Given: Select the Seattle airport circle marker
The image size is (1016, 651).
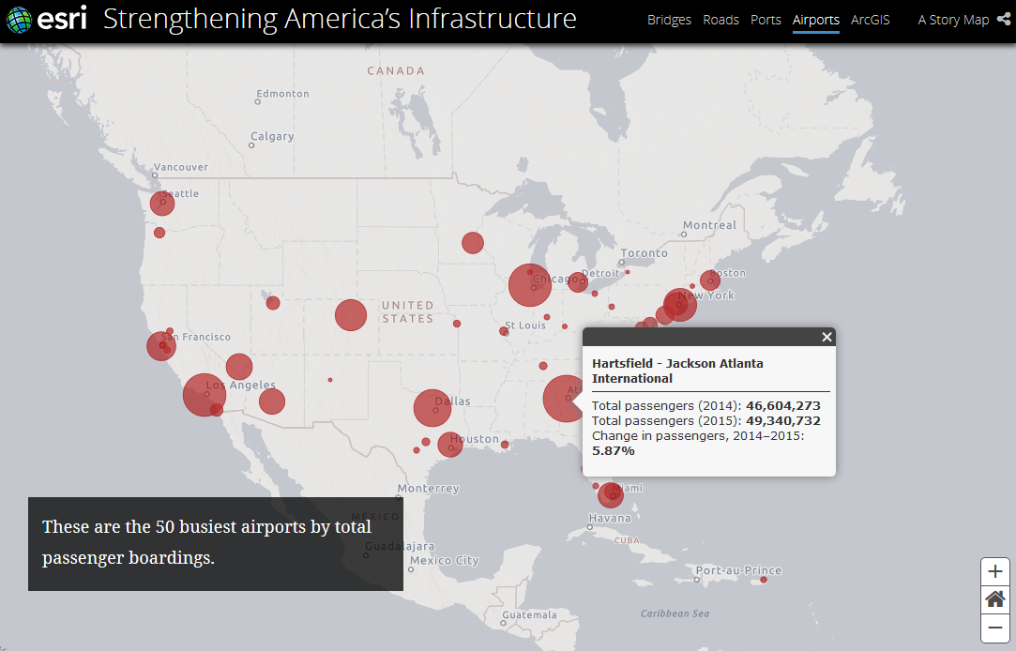Looking at the screenshot, I should (x=162, y=203).
